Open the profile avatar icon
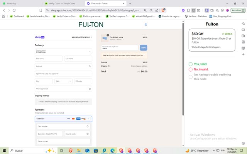This screenshot has width=247, height=154. coord(227,10)
